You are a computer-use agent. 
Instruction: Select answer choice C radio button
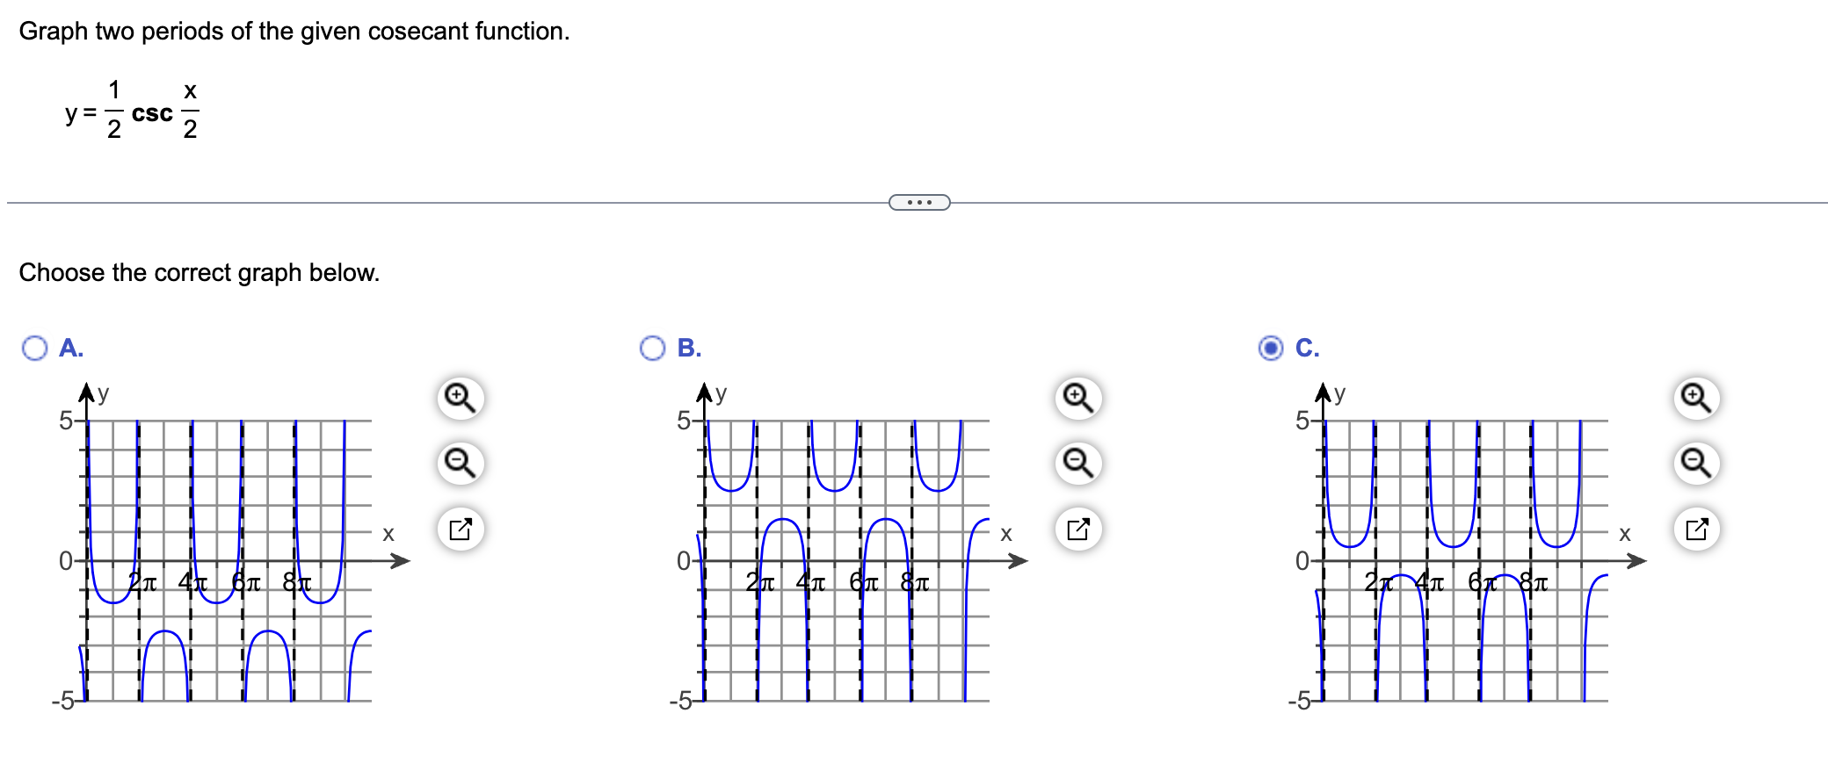(1269, 348)
